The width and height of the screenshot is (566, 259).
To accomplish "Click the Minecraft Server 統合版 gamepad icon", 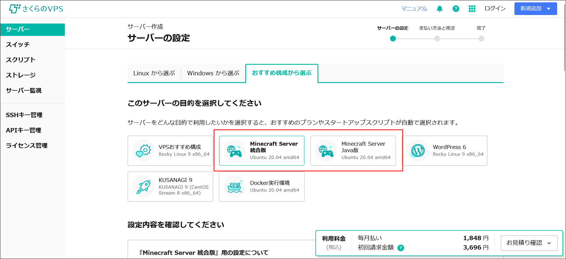I will (x=235, y=151).
